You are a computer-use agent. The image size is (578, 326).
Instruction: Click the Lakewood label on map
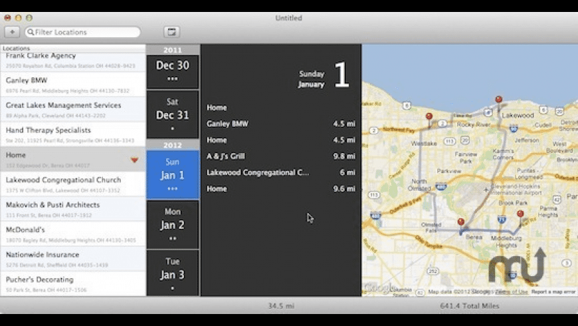pos(518,115)
